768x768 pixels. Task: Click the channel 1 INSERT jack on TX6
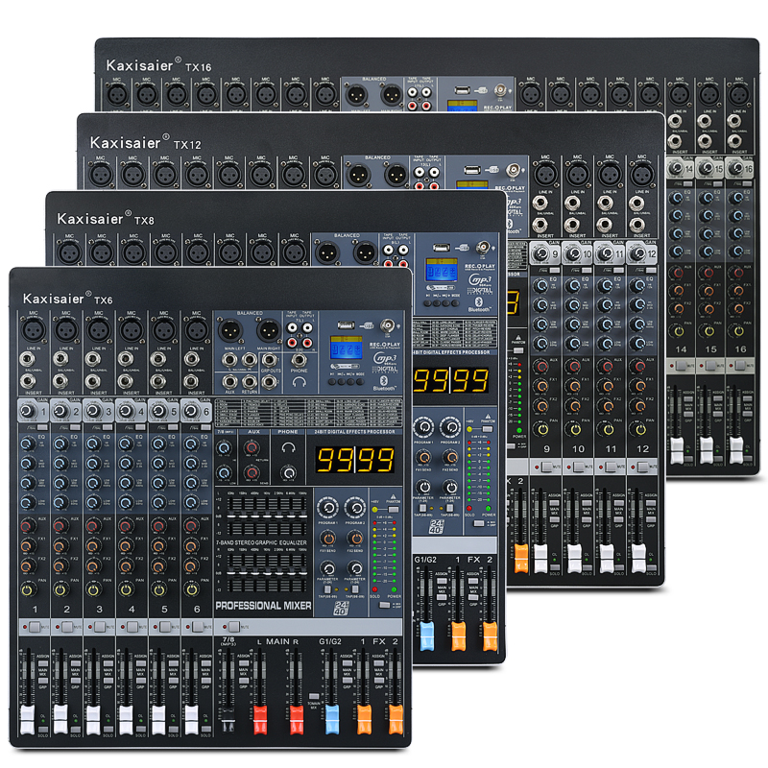(x=28, y=380)
